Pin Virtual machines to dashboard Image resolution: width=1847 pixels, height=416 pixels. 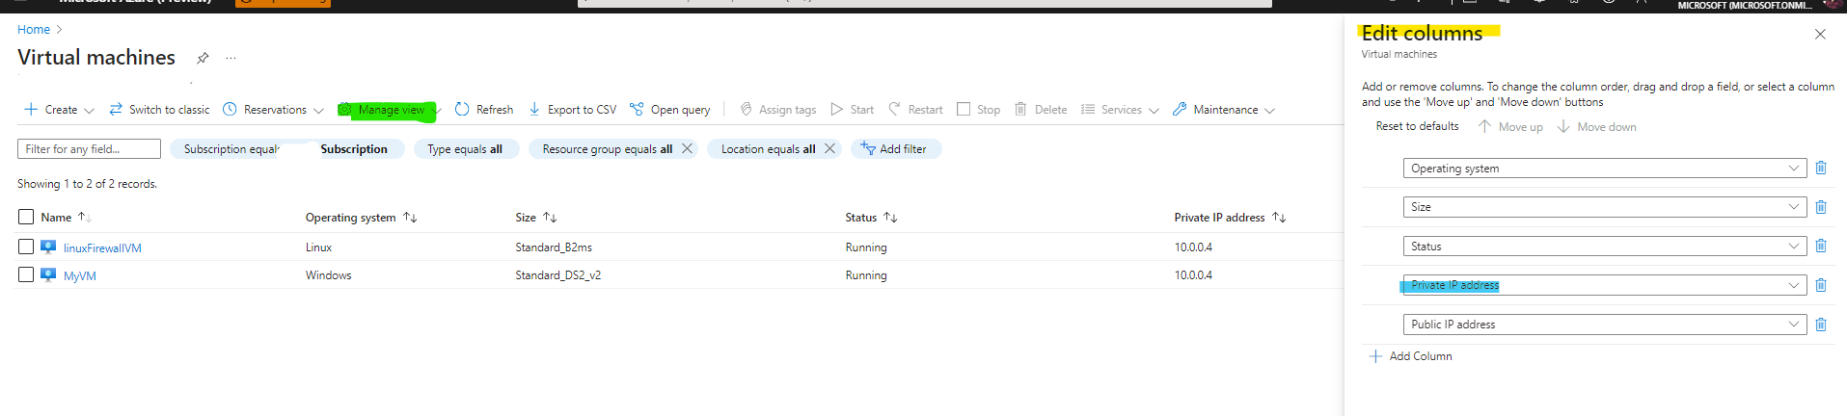[203, 58]
